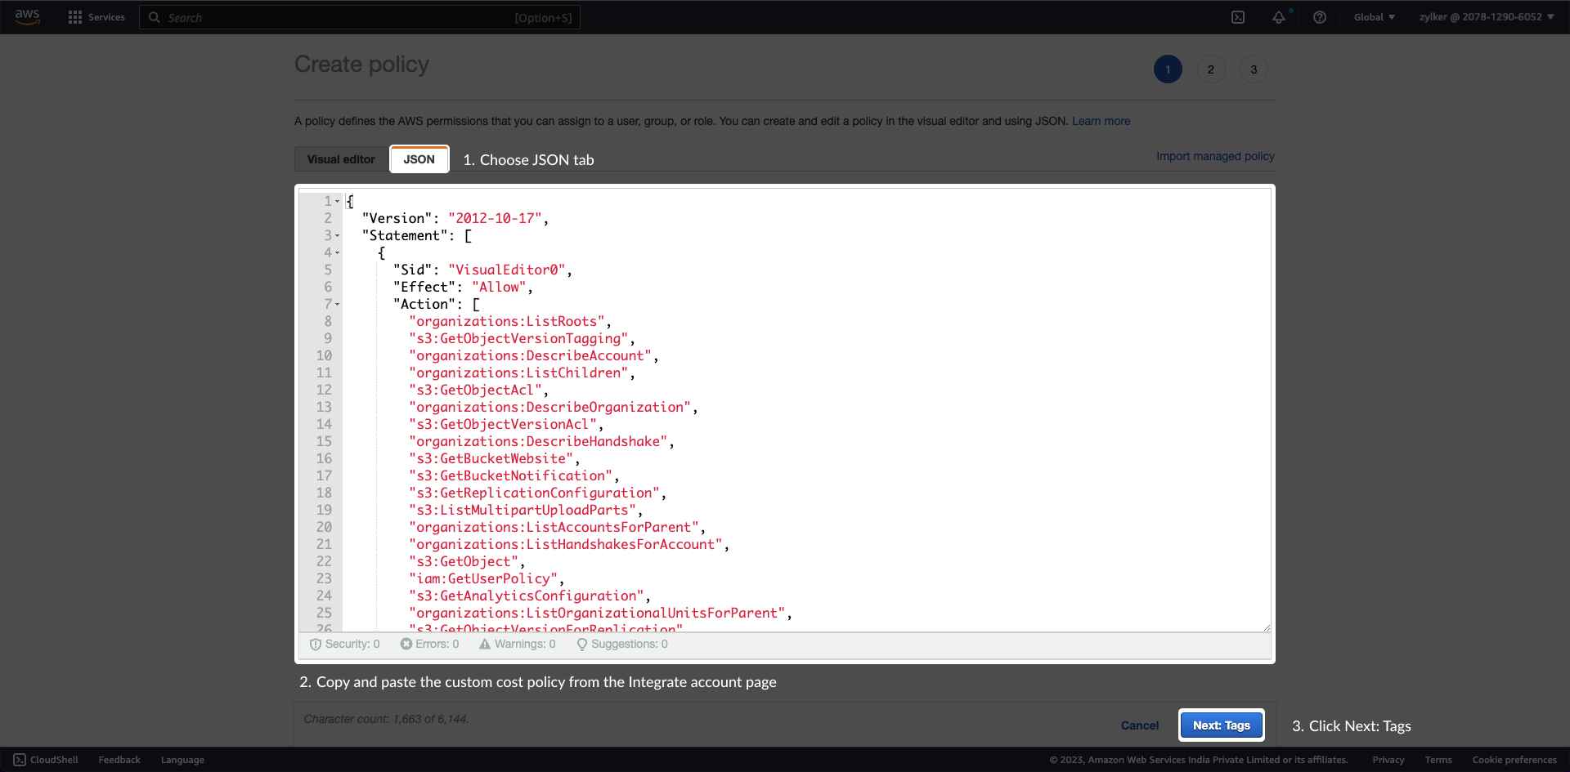
Task: Switch to the Visual editor tab
Action: point(340,159)
